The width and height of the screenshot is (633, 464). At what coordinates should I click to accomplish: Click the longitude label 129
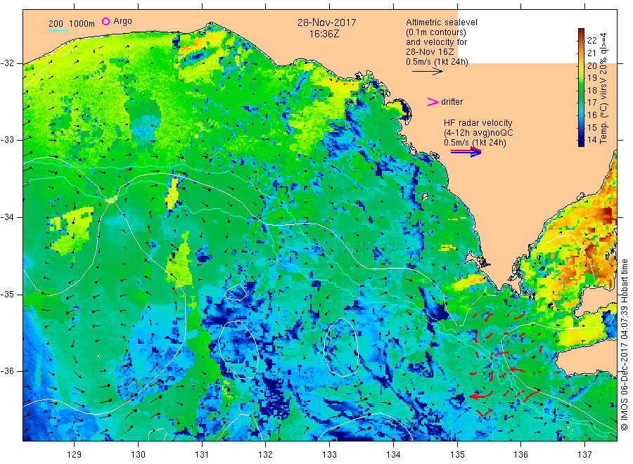click(x=75, y=455)
